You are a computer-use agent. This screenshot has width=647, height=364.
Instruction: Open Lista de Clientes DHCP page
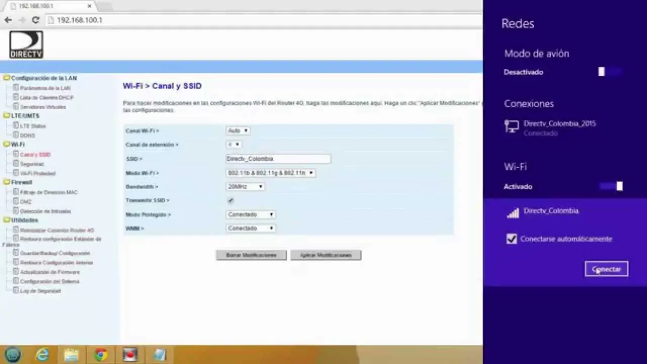47,98
